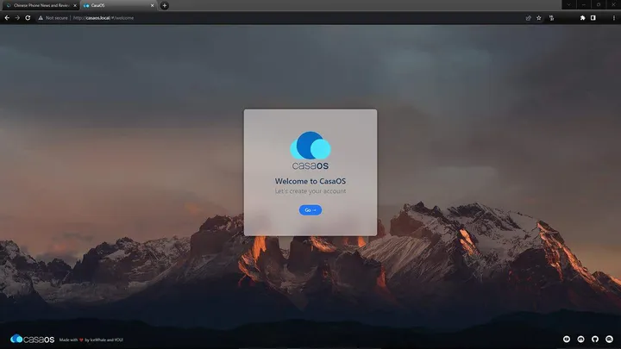
Task: Click the browser back arrow
Action: point(7,17)
